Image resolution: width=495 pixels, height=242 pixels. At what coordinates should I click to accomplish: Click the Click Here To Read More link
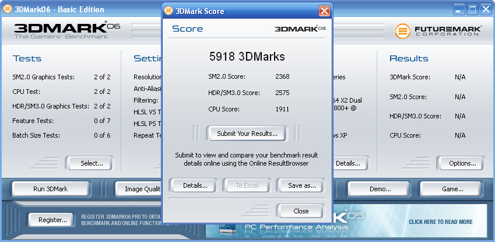(x=440, y=222)
